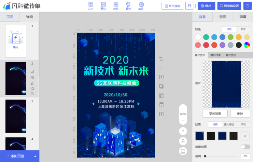Click the play preview icon beside canvas

161,77
